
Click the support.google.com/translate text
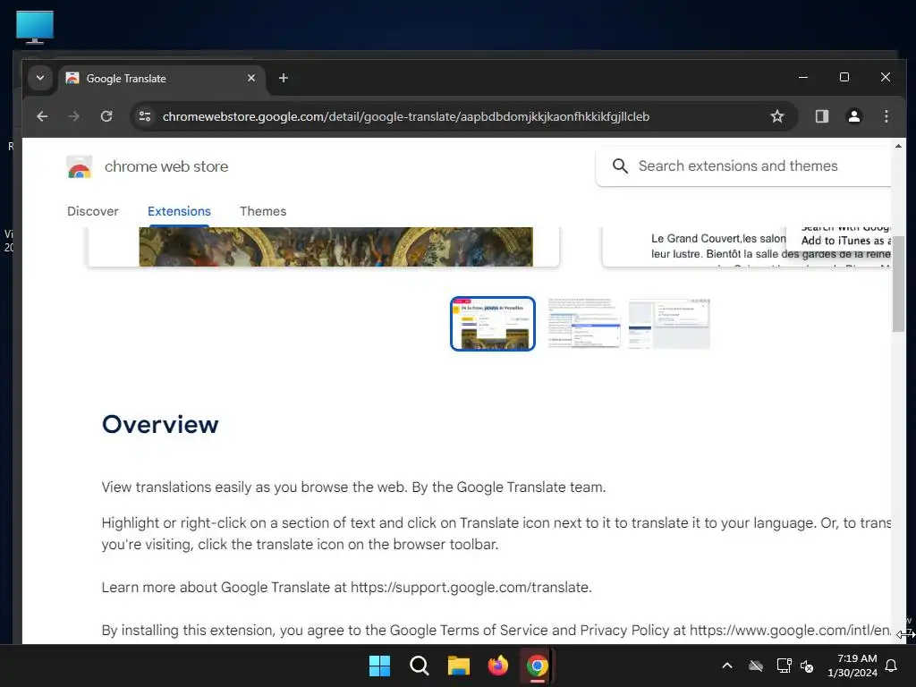(471, 587)
